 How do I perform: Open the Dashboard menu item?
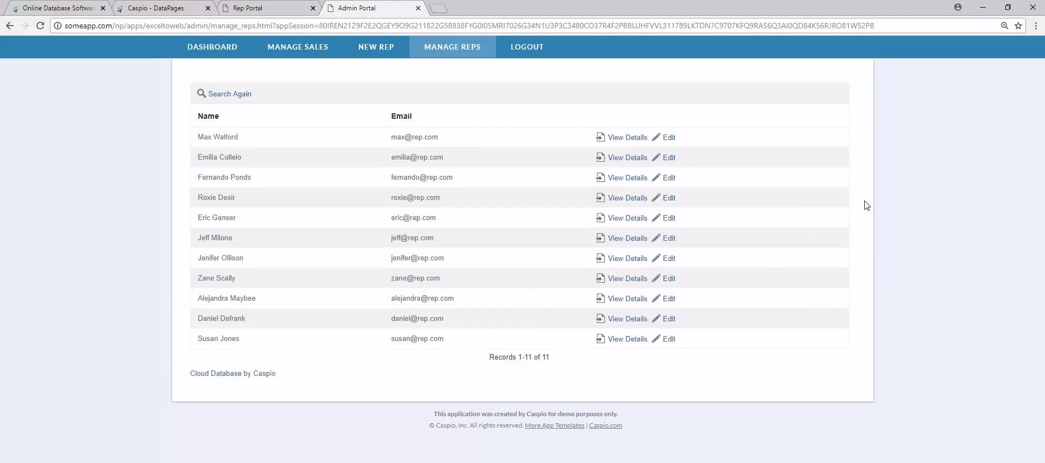click(212, 47)
